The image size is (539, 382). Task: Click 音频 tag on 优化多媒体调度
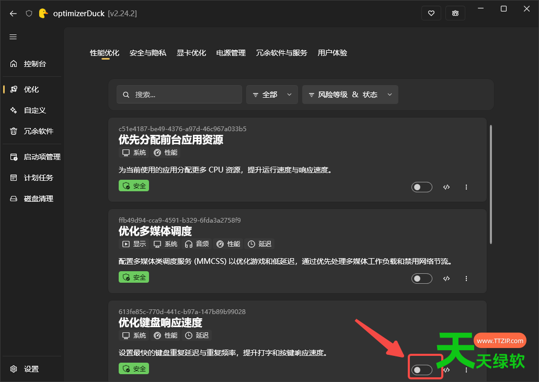click(197, 244)
